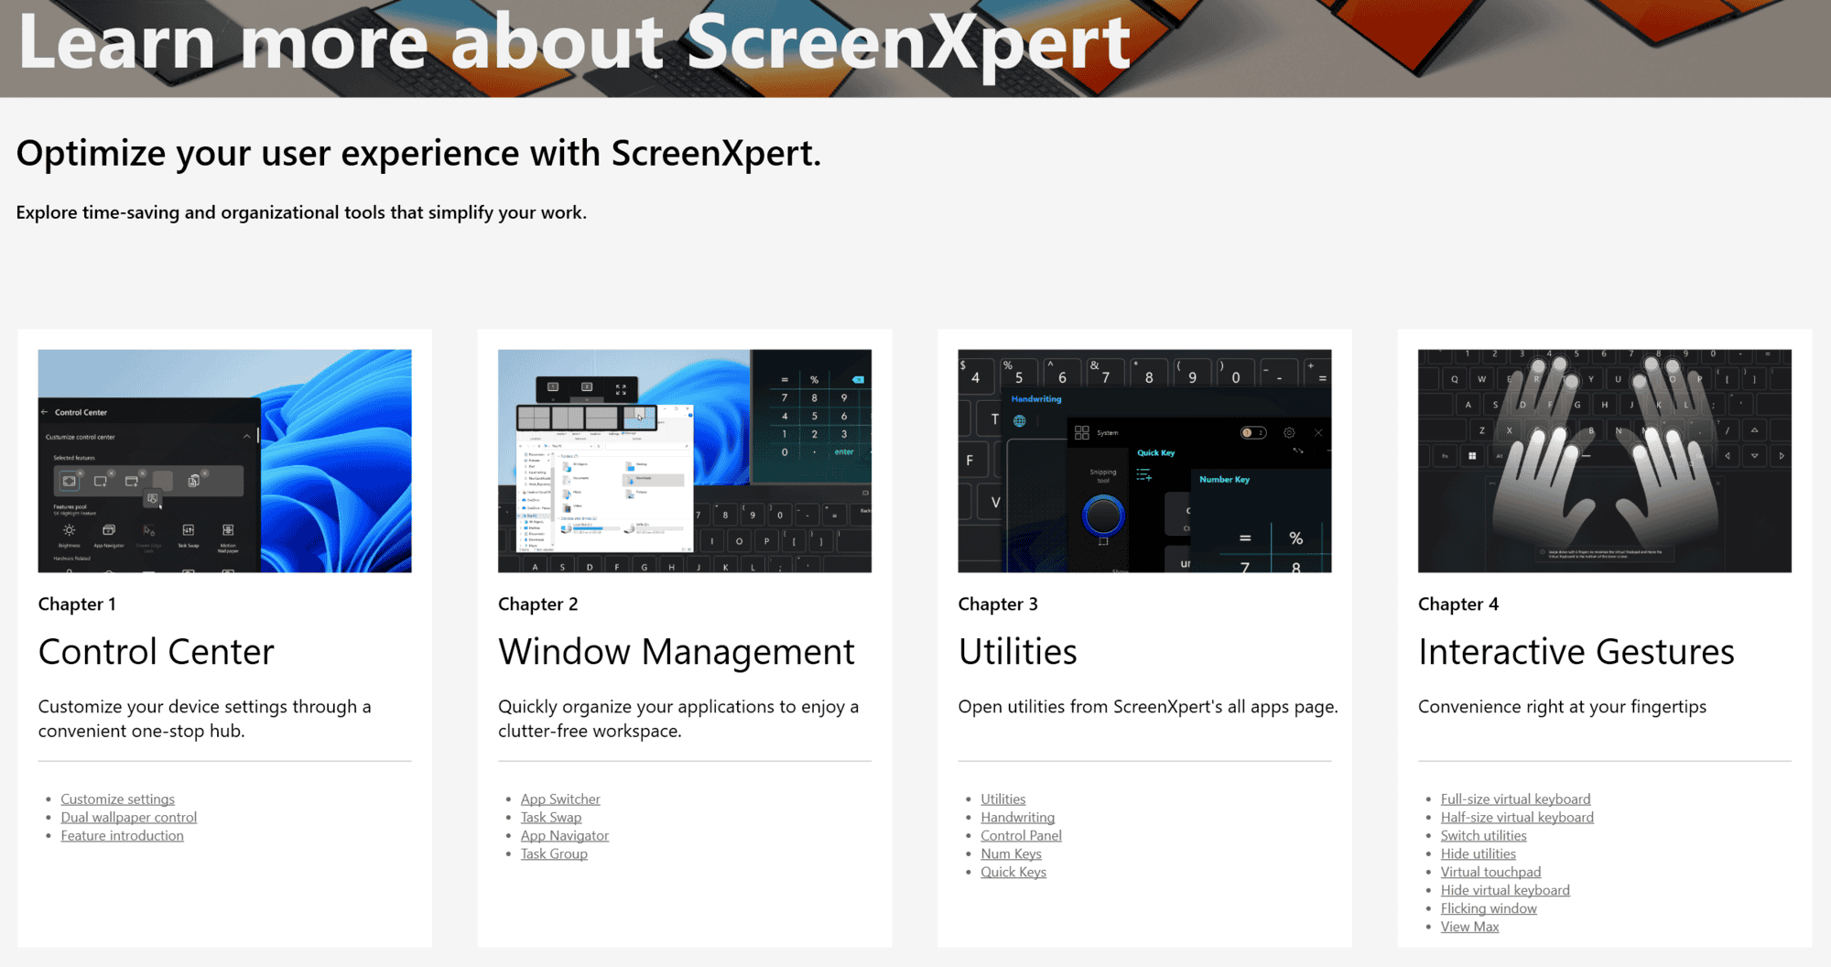Click the Utilities chapter preview image

(1144, 461)
